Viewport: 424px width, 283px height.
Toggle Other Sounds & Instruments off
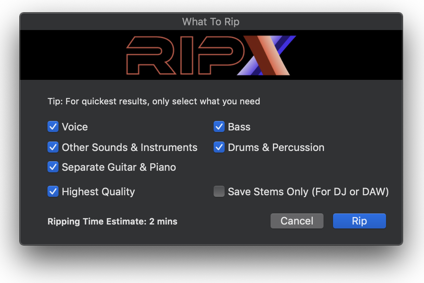tap(53, 147)
